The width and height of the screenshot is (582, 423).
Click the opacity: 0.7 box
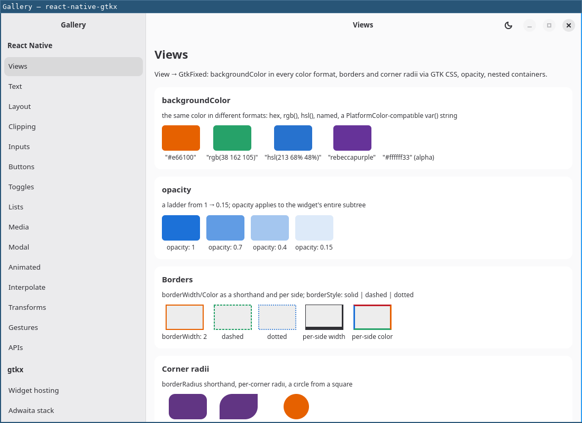[x=225, y=228]
